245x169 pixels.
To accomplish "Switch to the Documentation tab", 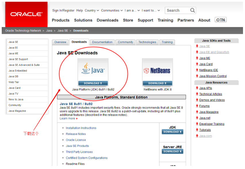I will (x=102, y=42).
